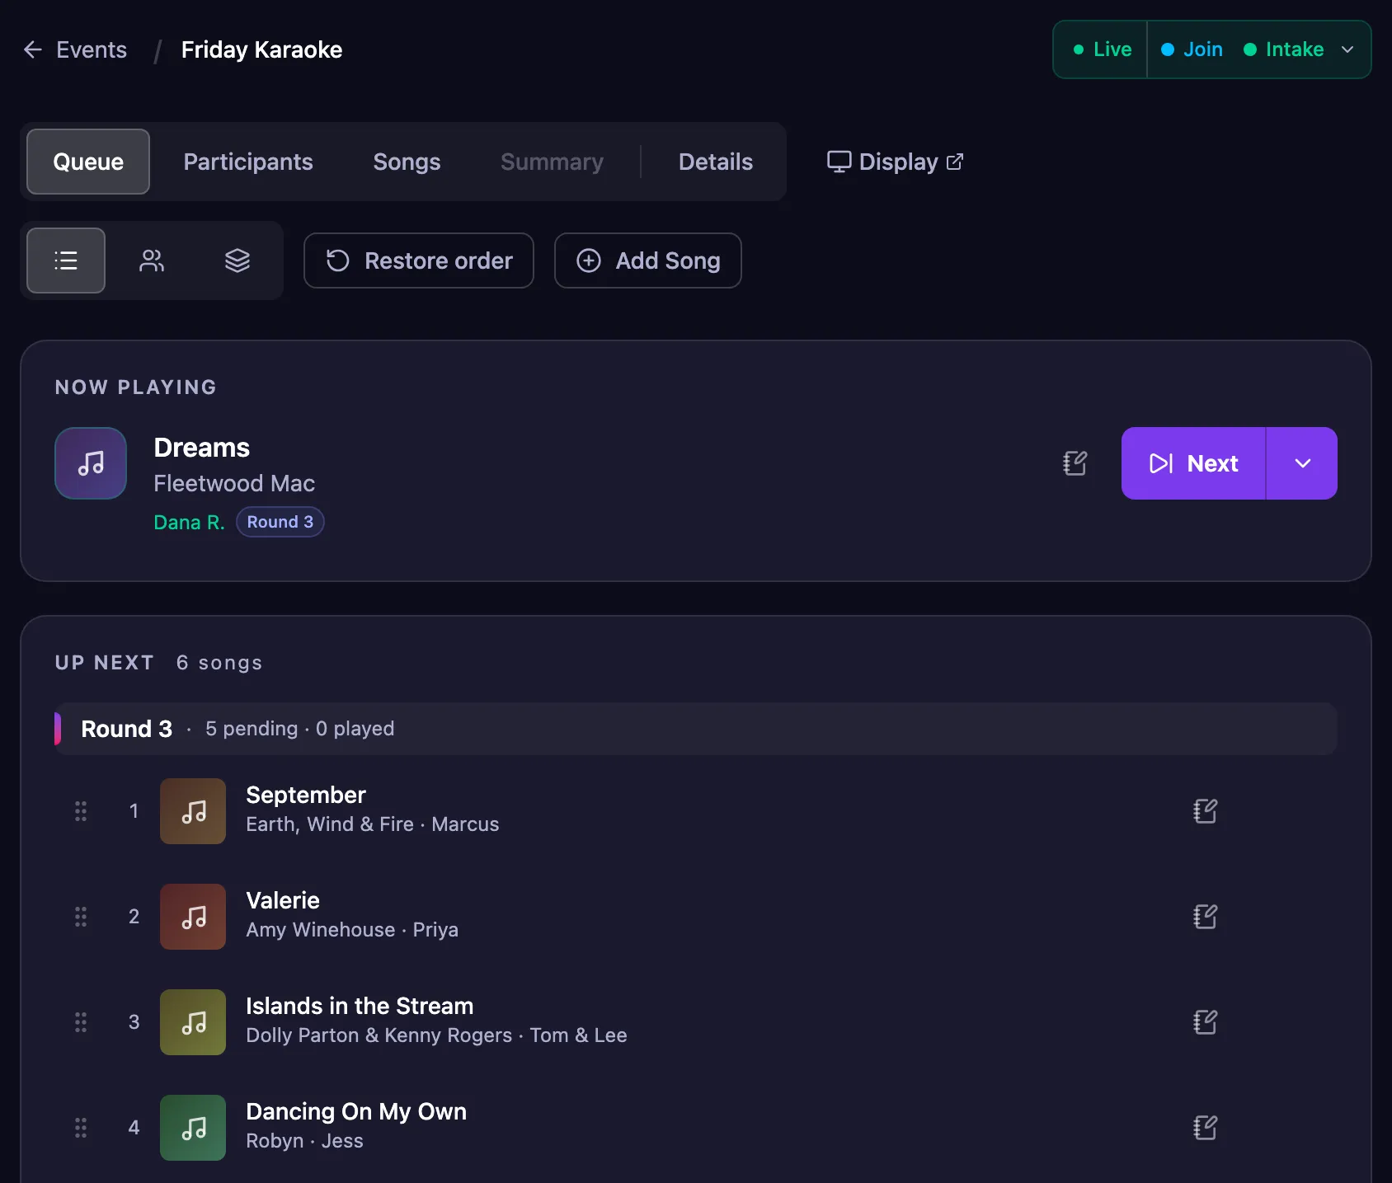
Task: Toggle the Join status
Action: pos(1192,49)
